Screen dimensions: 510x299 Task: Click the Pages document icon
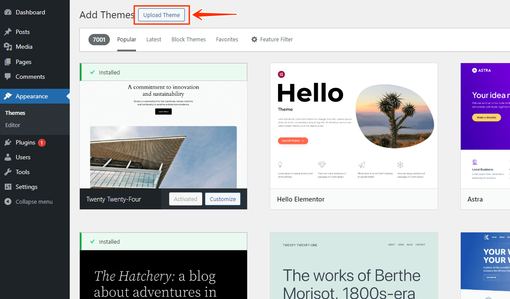click(x=8, y=62)
